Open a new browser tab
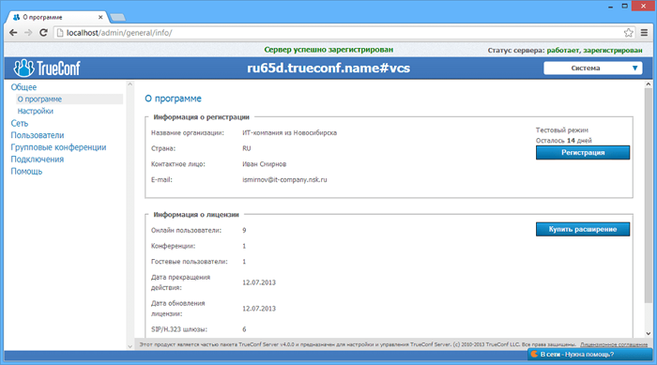The height and width of the screenshot is (365, 657). point(117,17)
